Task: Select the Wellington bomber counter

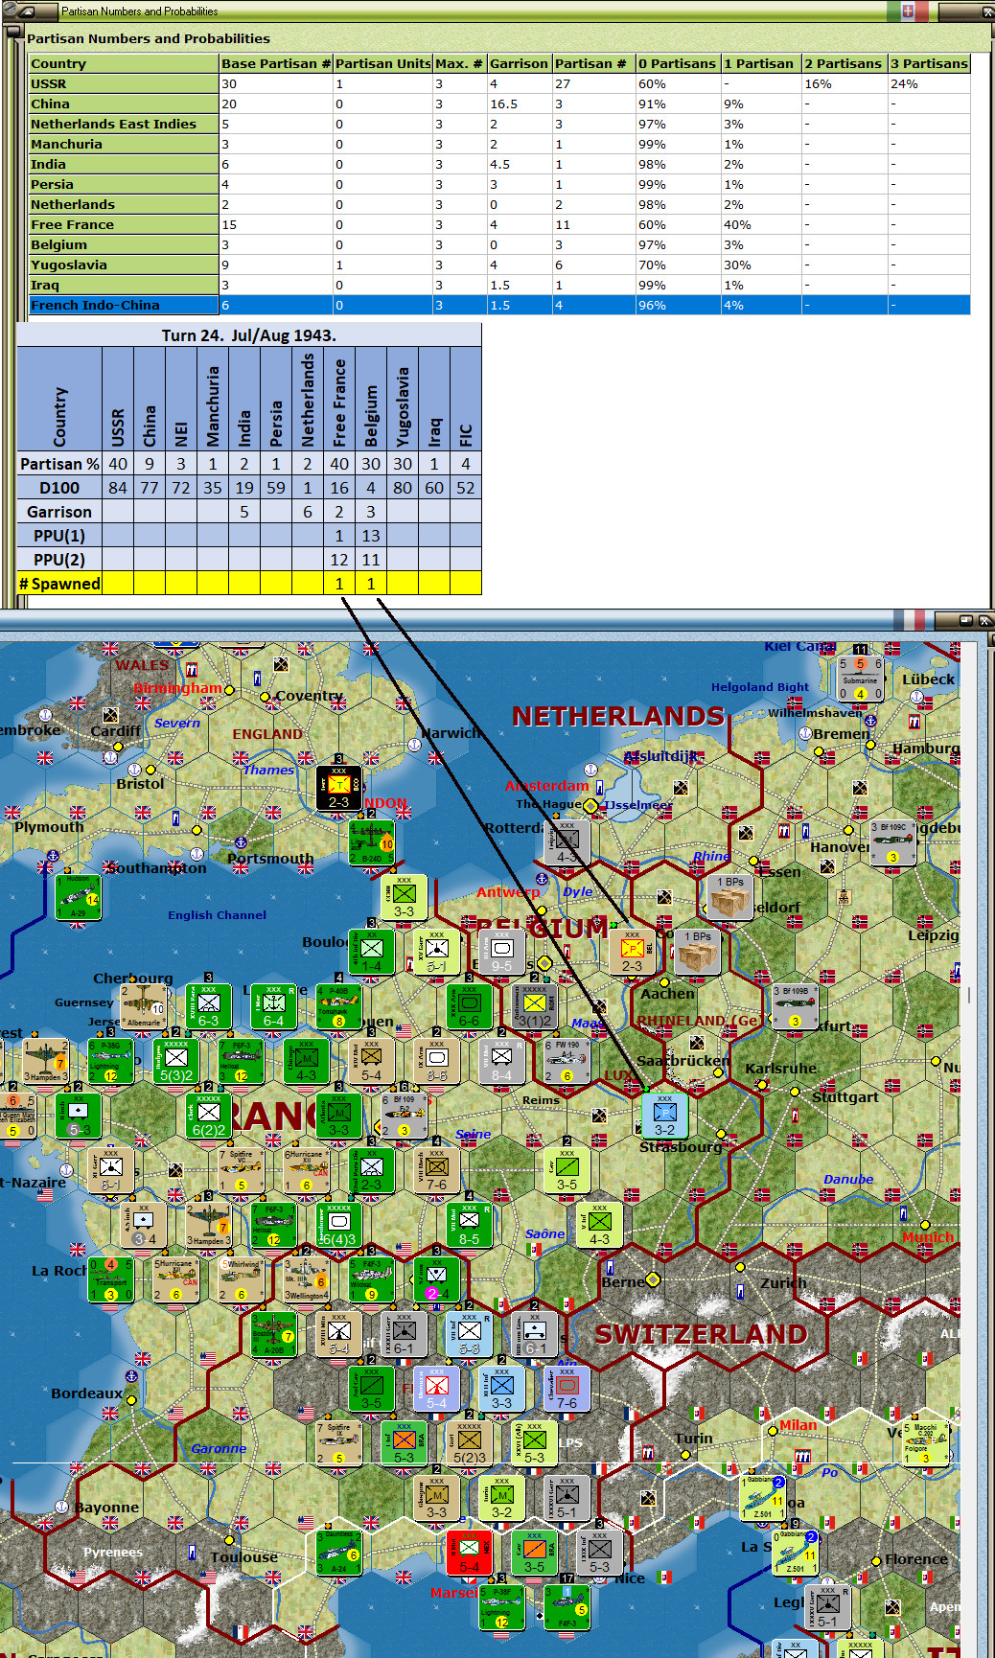Action: click(306, 1280)
